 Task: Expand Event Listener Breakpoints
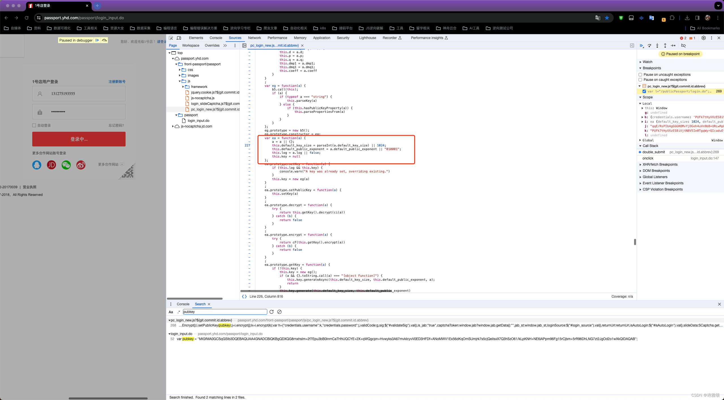pos(640,183)
